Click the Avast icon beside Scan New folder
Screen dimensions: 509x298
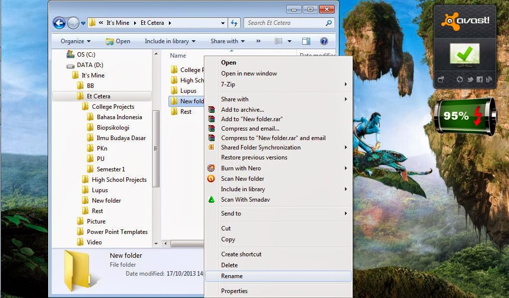click(211, 178)
